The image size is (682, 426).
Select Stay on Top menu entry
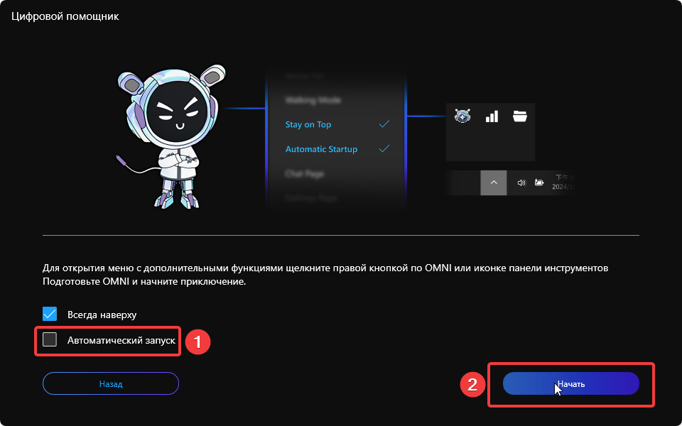coord(308,125)
